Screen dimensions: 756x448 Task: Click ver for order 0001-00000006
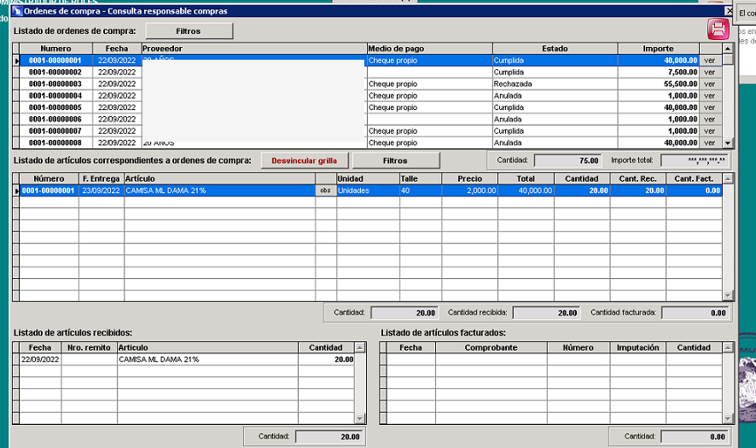click(710, 119)
